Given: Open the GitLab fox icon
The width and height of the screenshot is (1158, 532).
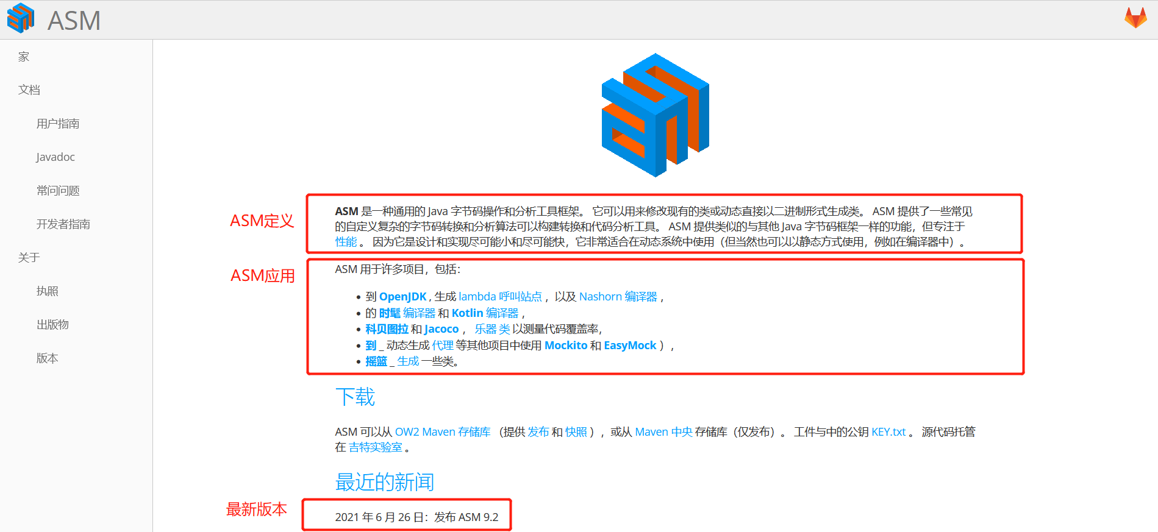Looking at the screenshot, I should tap(1135, 18).
